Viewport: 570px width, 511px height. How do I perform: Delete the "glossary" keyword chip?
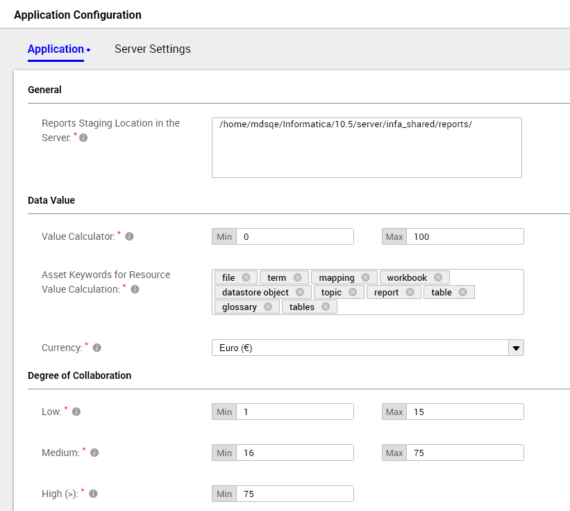tap(268, 307)
